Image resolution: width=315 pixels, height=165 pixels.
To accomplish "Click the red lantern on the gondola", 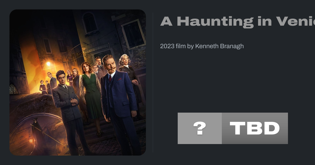I will (x=31, y=141).
